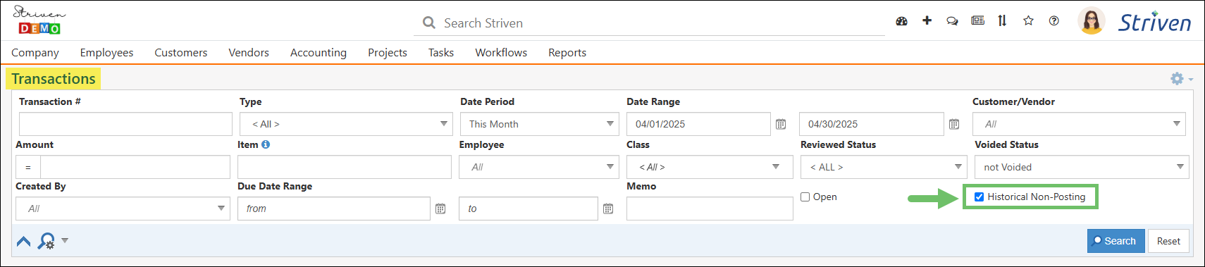
Task: Click the Date Range start field 04/01/2025
Action: pos(698,124)
